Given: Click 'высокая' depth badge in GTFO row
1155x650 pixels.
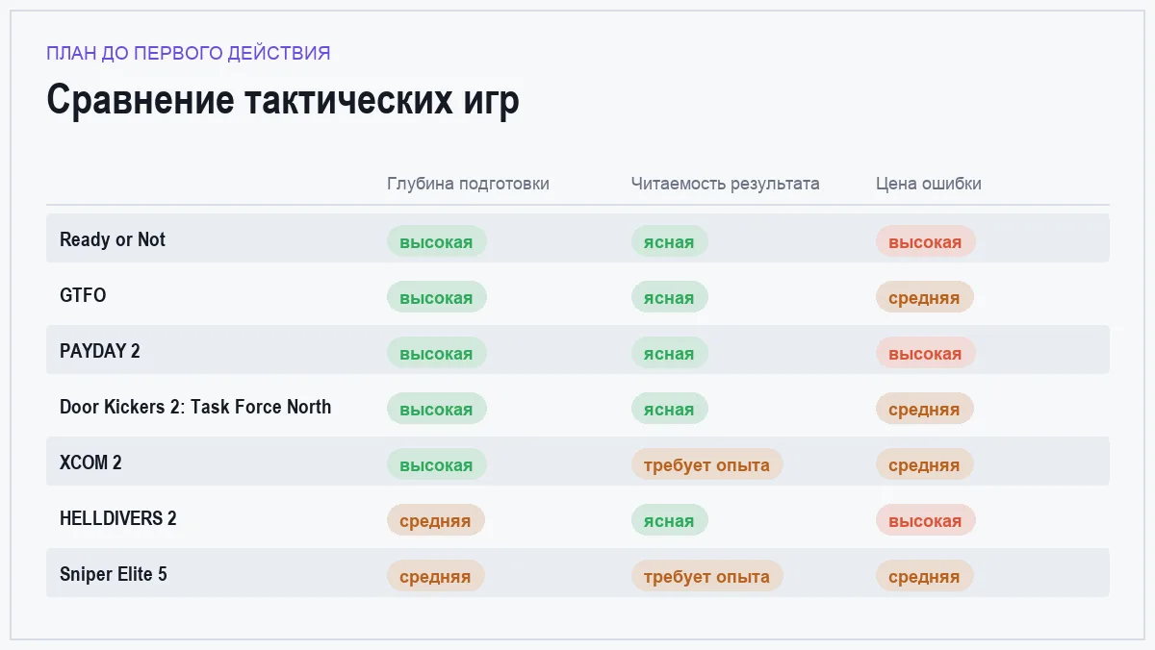Looking at the screenshot, I should click(437, 297).
